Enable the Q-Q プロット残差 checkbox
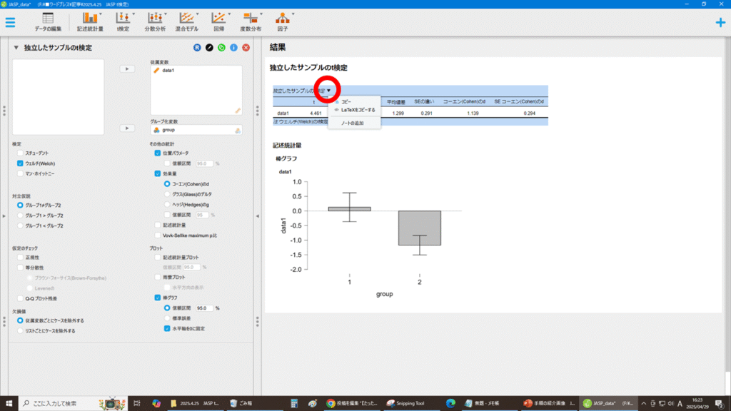 tap(20, 298)
